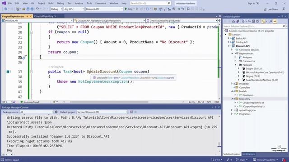289x162 pixels.
Task: Click the Live Share icon
Action: pyautogui.click(x=270, y=9)
